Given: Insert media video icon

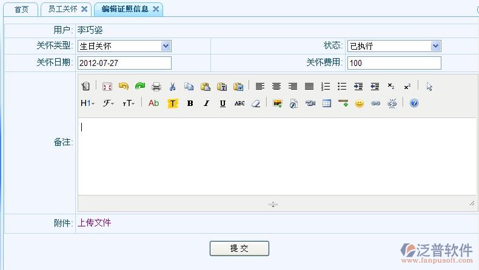Looking at the screenshot, I should (x=310, y=103).
